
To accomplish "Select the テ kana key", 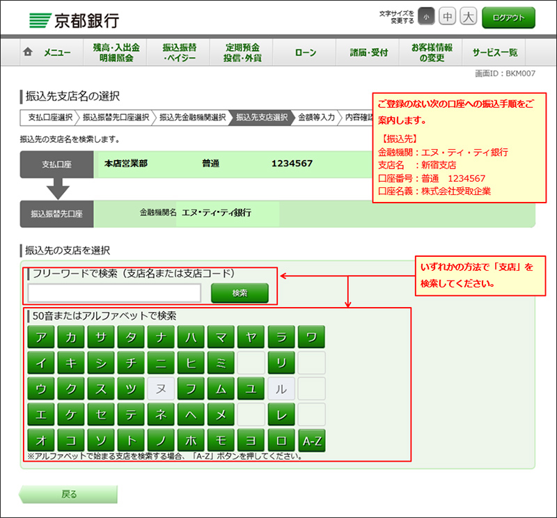I will tap(131, 414).
